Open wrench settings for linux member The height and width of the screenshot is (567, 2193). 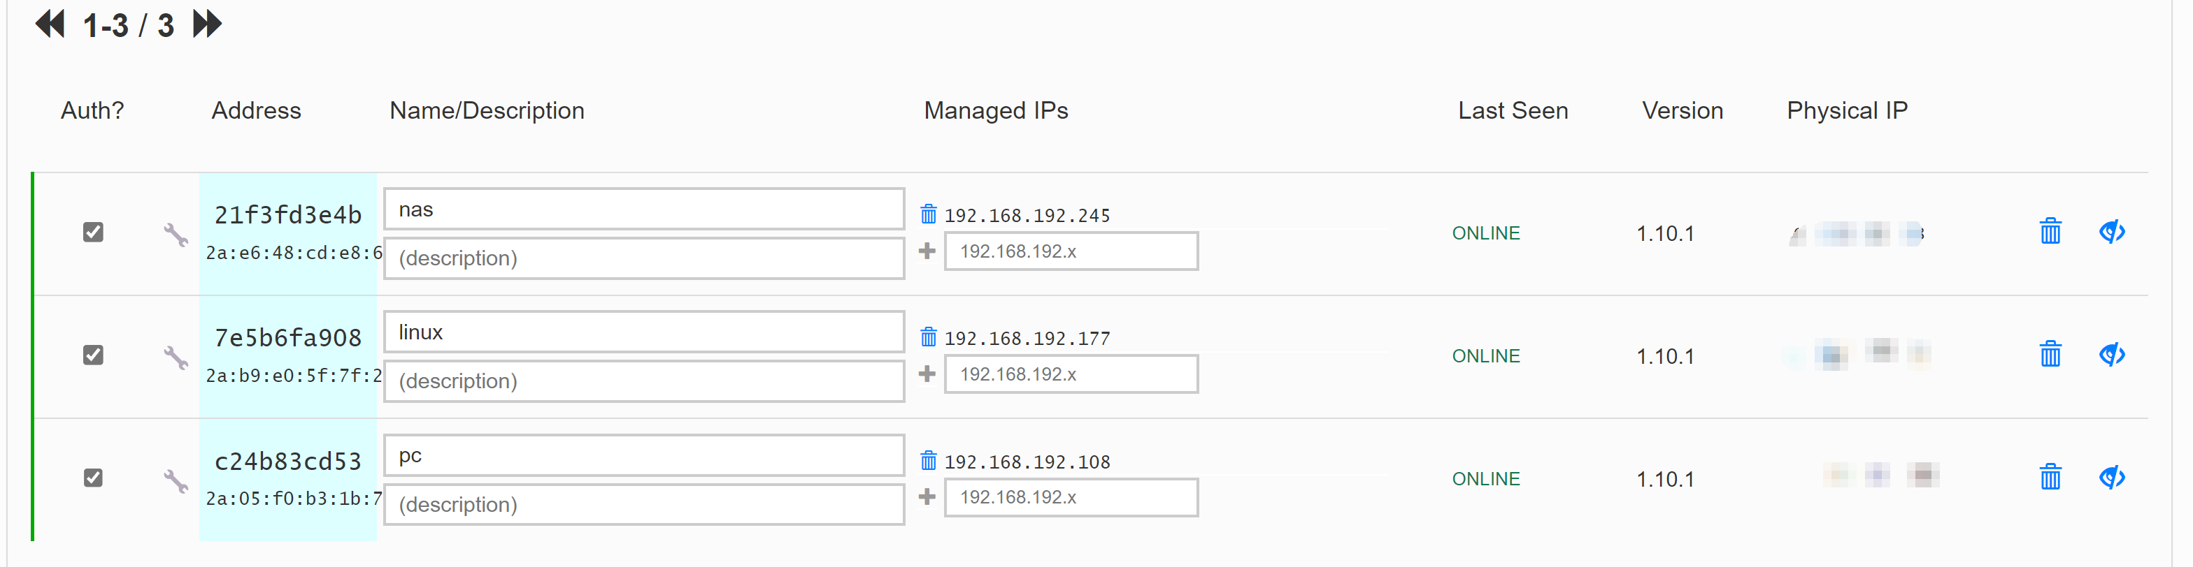(176, 358)
